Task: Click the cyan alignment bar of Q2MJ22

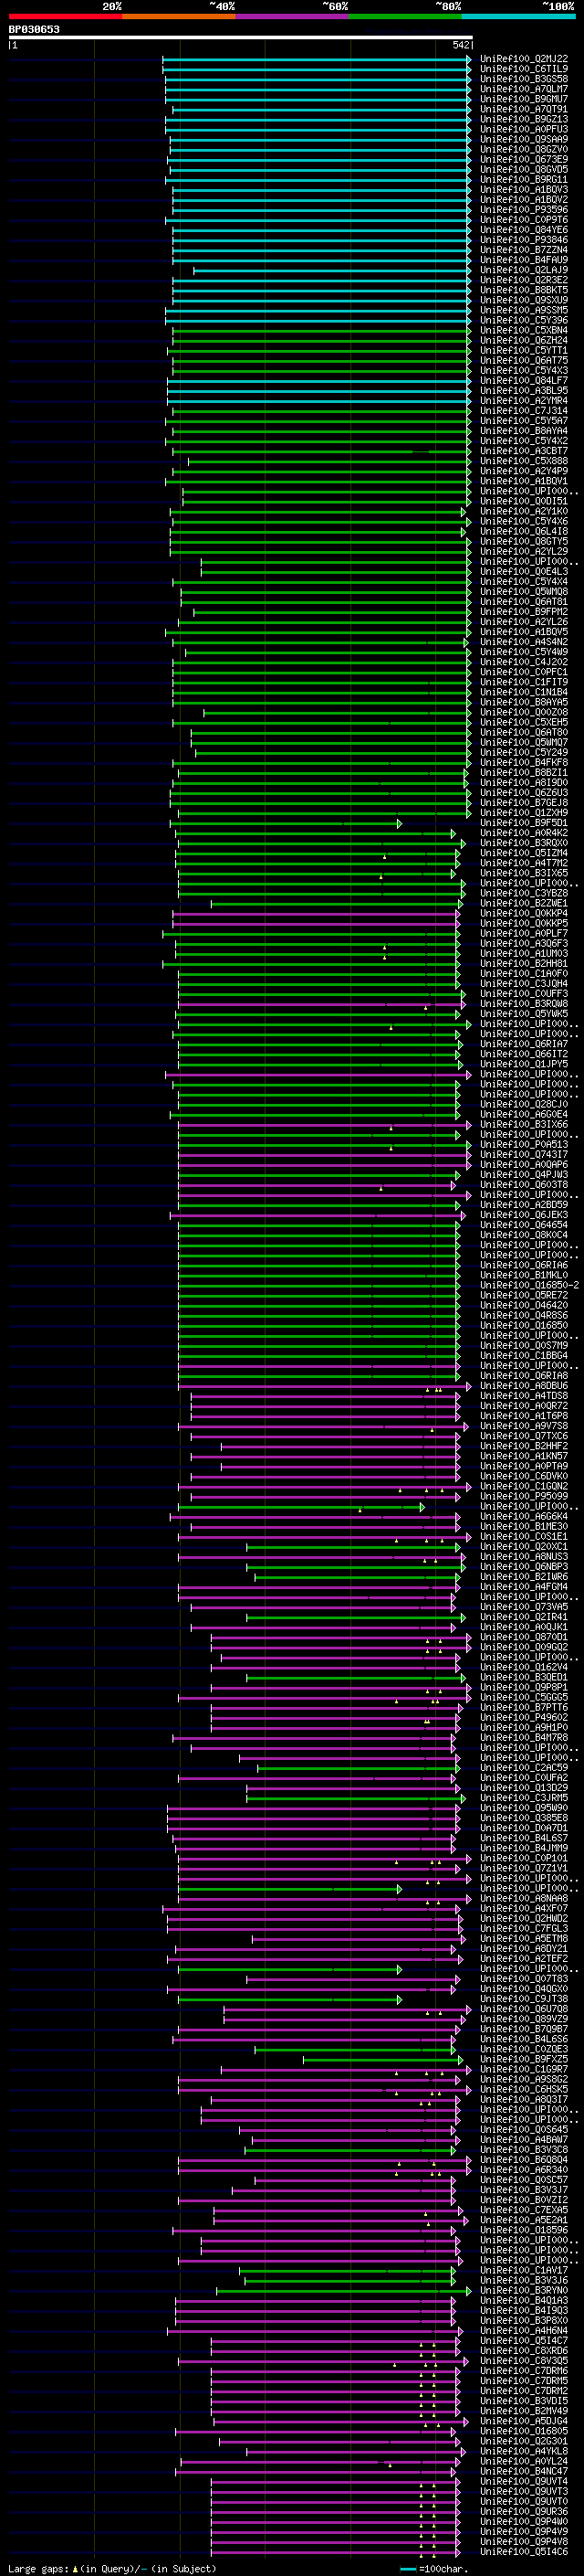Action: coord(317,59)
